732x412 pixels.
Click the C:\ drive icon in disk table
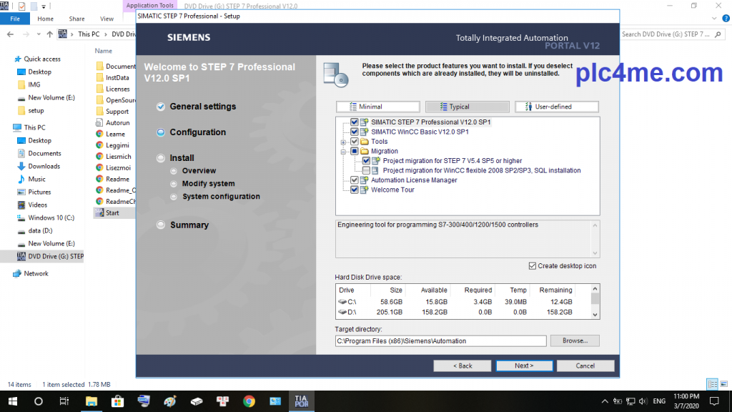[342, 302]
